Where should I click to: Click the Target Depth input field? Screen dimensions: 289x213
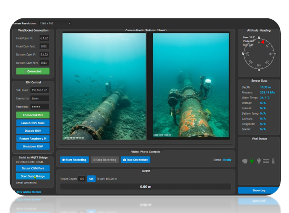82,179
